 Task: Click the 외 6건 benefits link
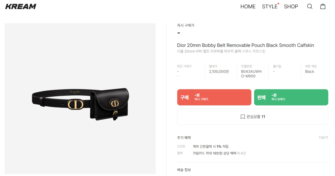click(x=241, y=153)
